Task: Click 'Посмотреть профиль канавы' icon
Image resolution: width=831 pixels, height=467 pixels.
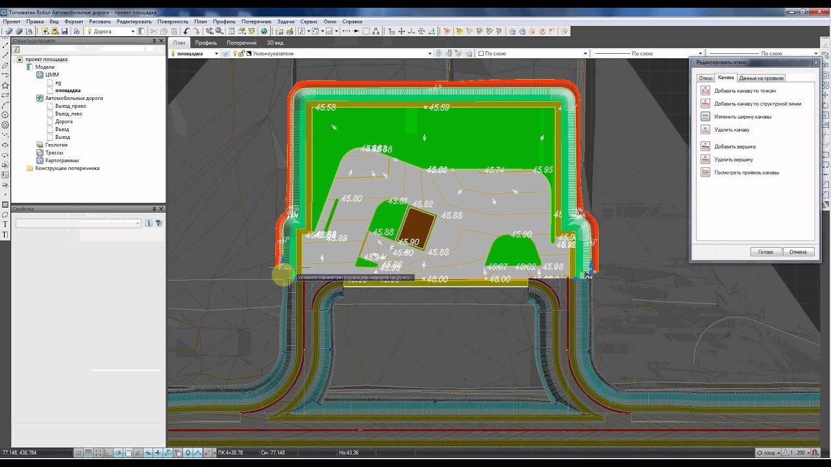Action: click(705, 173)
